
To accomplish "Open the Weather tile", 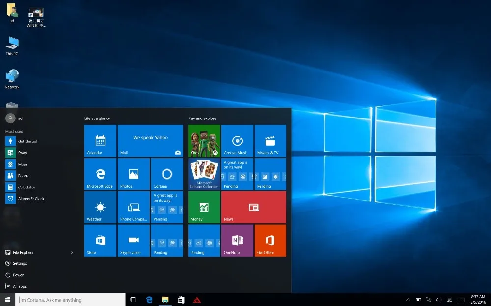I will [x=100, y=207].
